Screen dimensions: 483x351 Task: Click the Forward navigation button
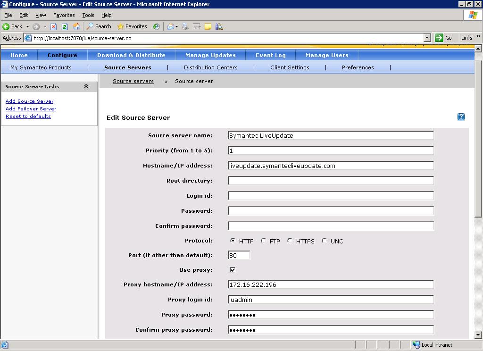pos(36,26)
